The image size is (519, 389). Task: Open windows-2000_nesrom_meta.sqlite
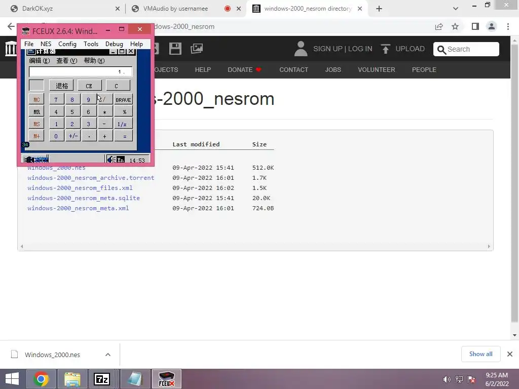tap(84, 198)
